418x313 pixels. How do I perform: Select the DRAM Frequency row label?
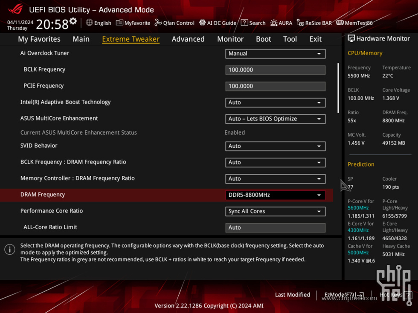point(42,195)
